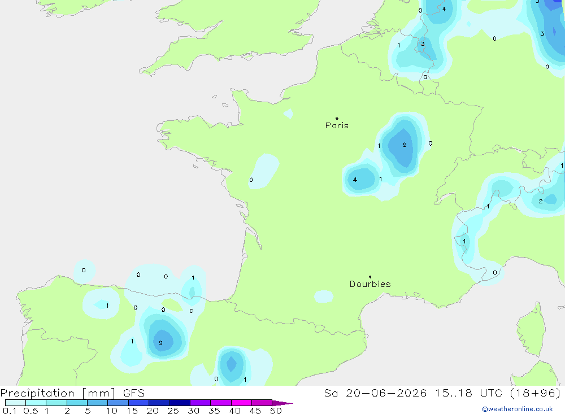
Task: Click the GFS model label
Action: 134,393
